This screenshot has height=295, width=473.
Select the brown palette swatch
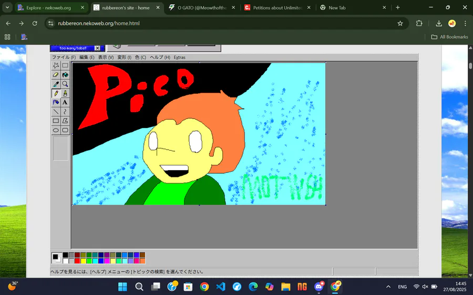tap(142, 255)
